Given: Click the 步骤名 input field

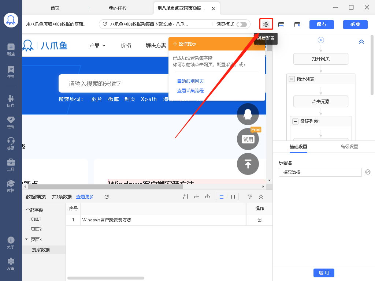Looking at the screenshot, I should pyautogui.click(x=320, y=172).
